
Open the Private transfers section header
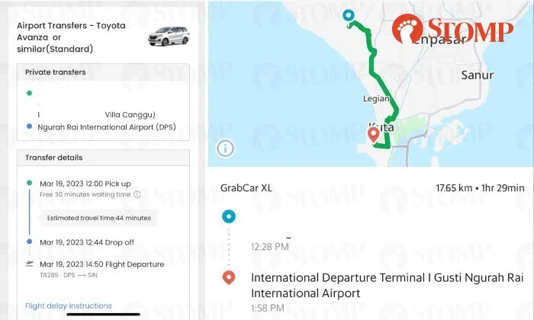click(55, 72)
